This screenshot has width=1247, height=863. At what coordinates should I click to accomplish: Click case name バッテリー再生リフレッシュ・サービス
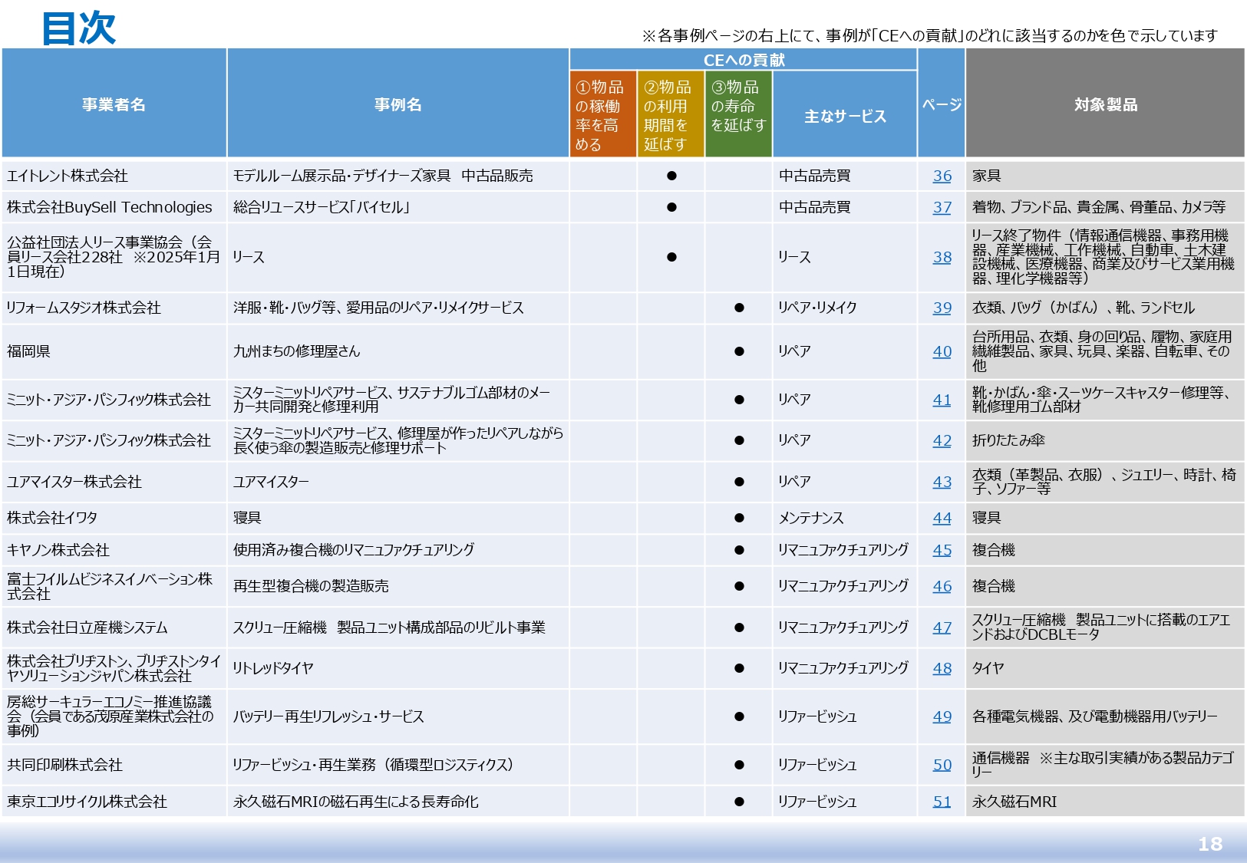[x=328, y=716]
